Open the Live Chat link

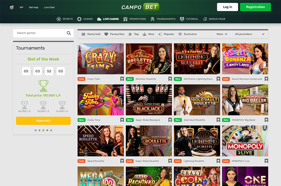click(49, 7)
